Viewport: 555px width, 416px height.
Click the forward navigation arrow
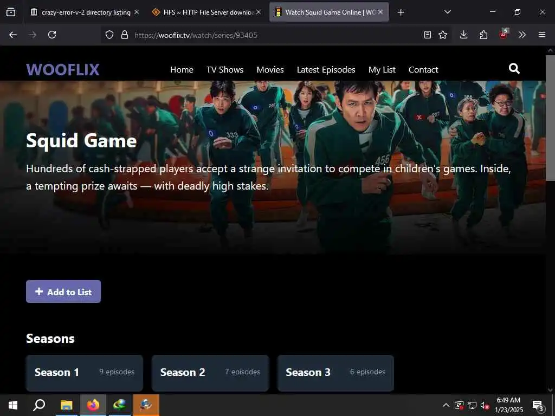tap(32, 35)
